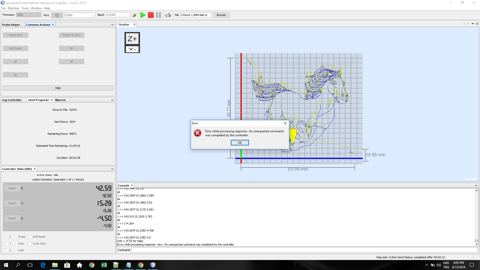This screenshot has height=270, width=480.
Task: Open Windows Start menu
Action: 6,265
